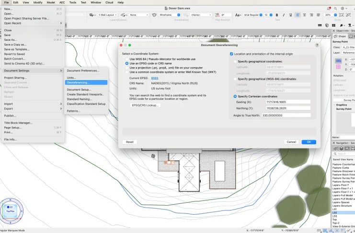Click the current EPSG code 6593 link
The image size is (355, 233).
click(154, 78)
